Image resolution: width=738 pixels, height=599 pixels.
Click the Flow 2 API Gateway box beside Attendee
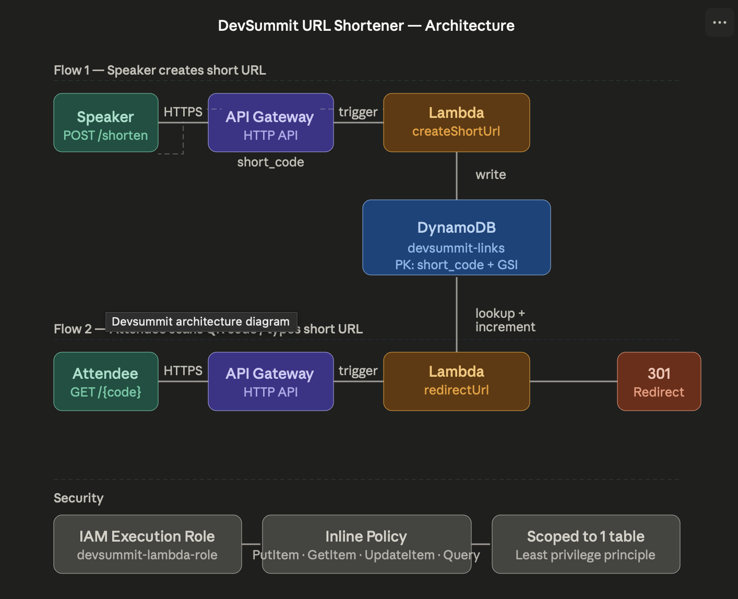271,381
